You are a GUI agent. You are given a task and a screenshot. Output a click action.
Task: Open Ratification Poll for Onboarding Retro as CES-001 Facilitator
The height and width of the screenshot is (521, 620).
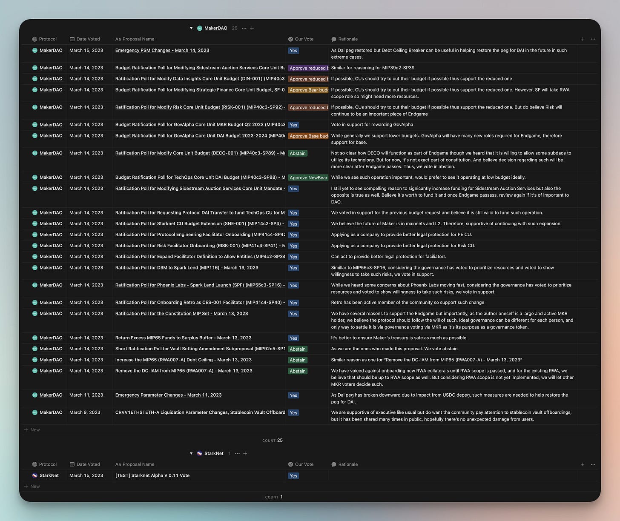click(200, 303)
